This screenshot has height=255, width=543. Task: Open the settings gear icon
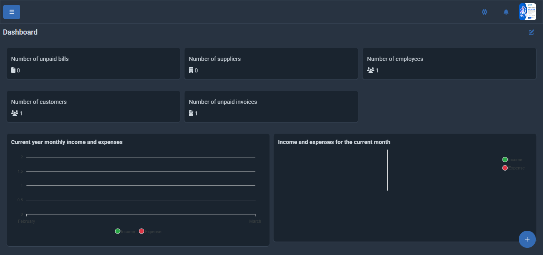click(x=484, y=12)
